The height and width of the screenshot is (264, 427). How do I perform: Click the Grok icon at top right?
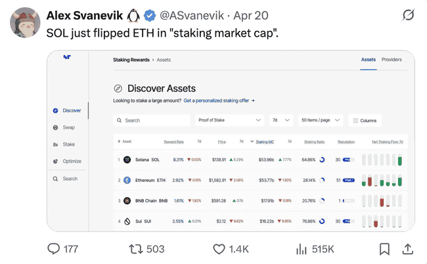(407, 15)
